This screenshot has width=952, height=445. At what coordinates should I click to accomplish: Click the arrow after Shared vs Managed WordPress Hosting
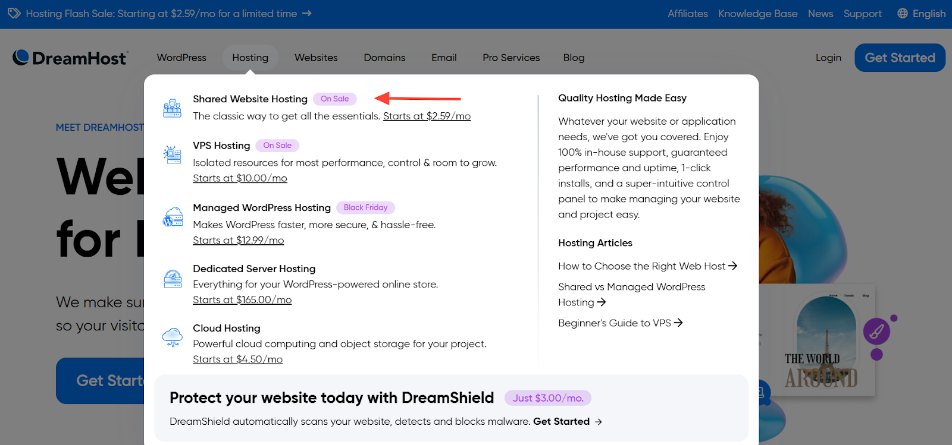tap(602, 302)
